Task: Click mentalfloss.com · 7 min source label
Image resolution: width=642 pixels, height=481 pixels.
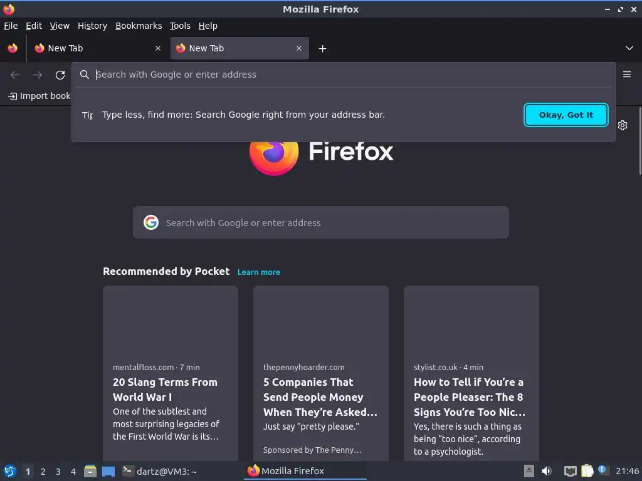Action: point(156,367)
